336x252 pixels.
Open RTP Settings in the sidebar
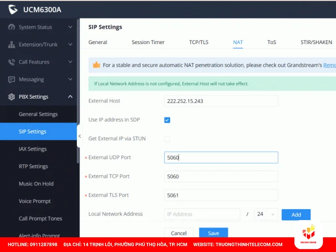tap(38, 166)
